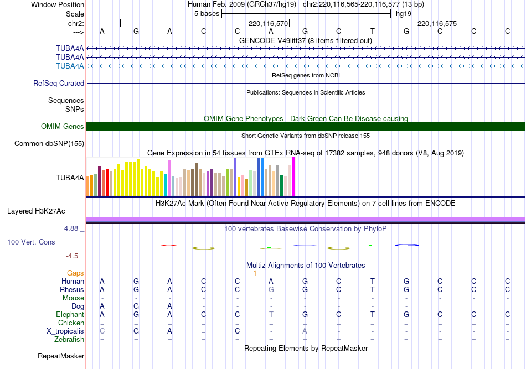Open Multiz Alignments of 100 Vertebrates title
This screenshot has height=369, width=526.
click(x=306, y=266)
